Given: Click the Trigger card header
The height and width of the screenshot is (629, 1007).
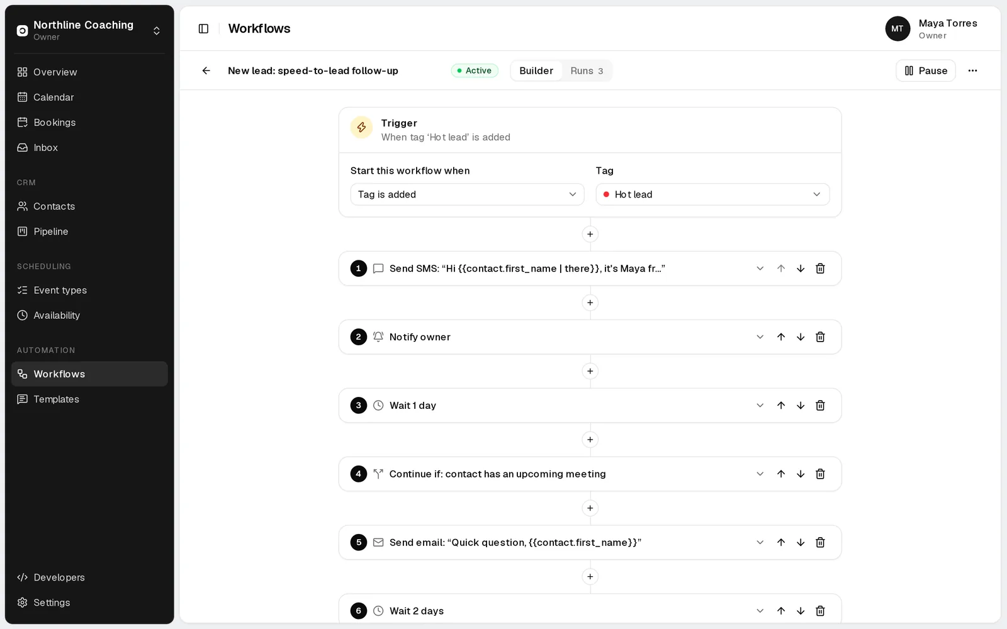Looking at the screenshot, I should 590,130.
